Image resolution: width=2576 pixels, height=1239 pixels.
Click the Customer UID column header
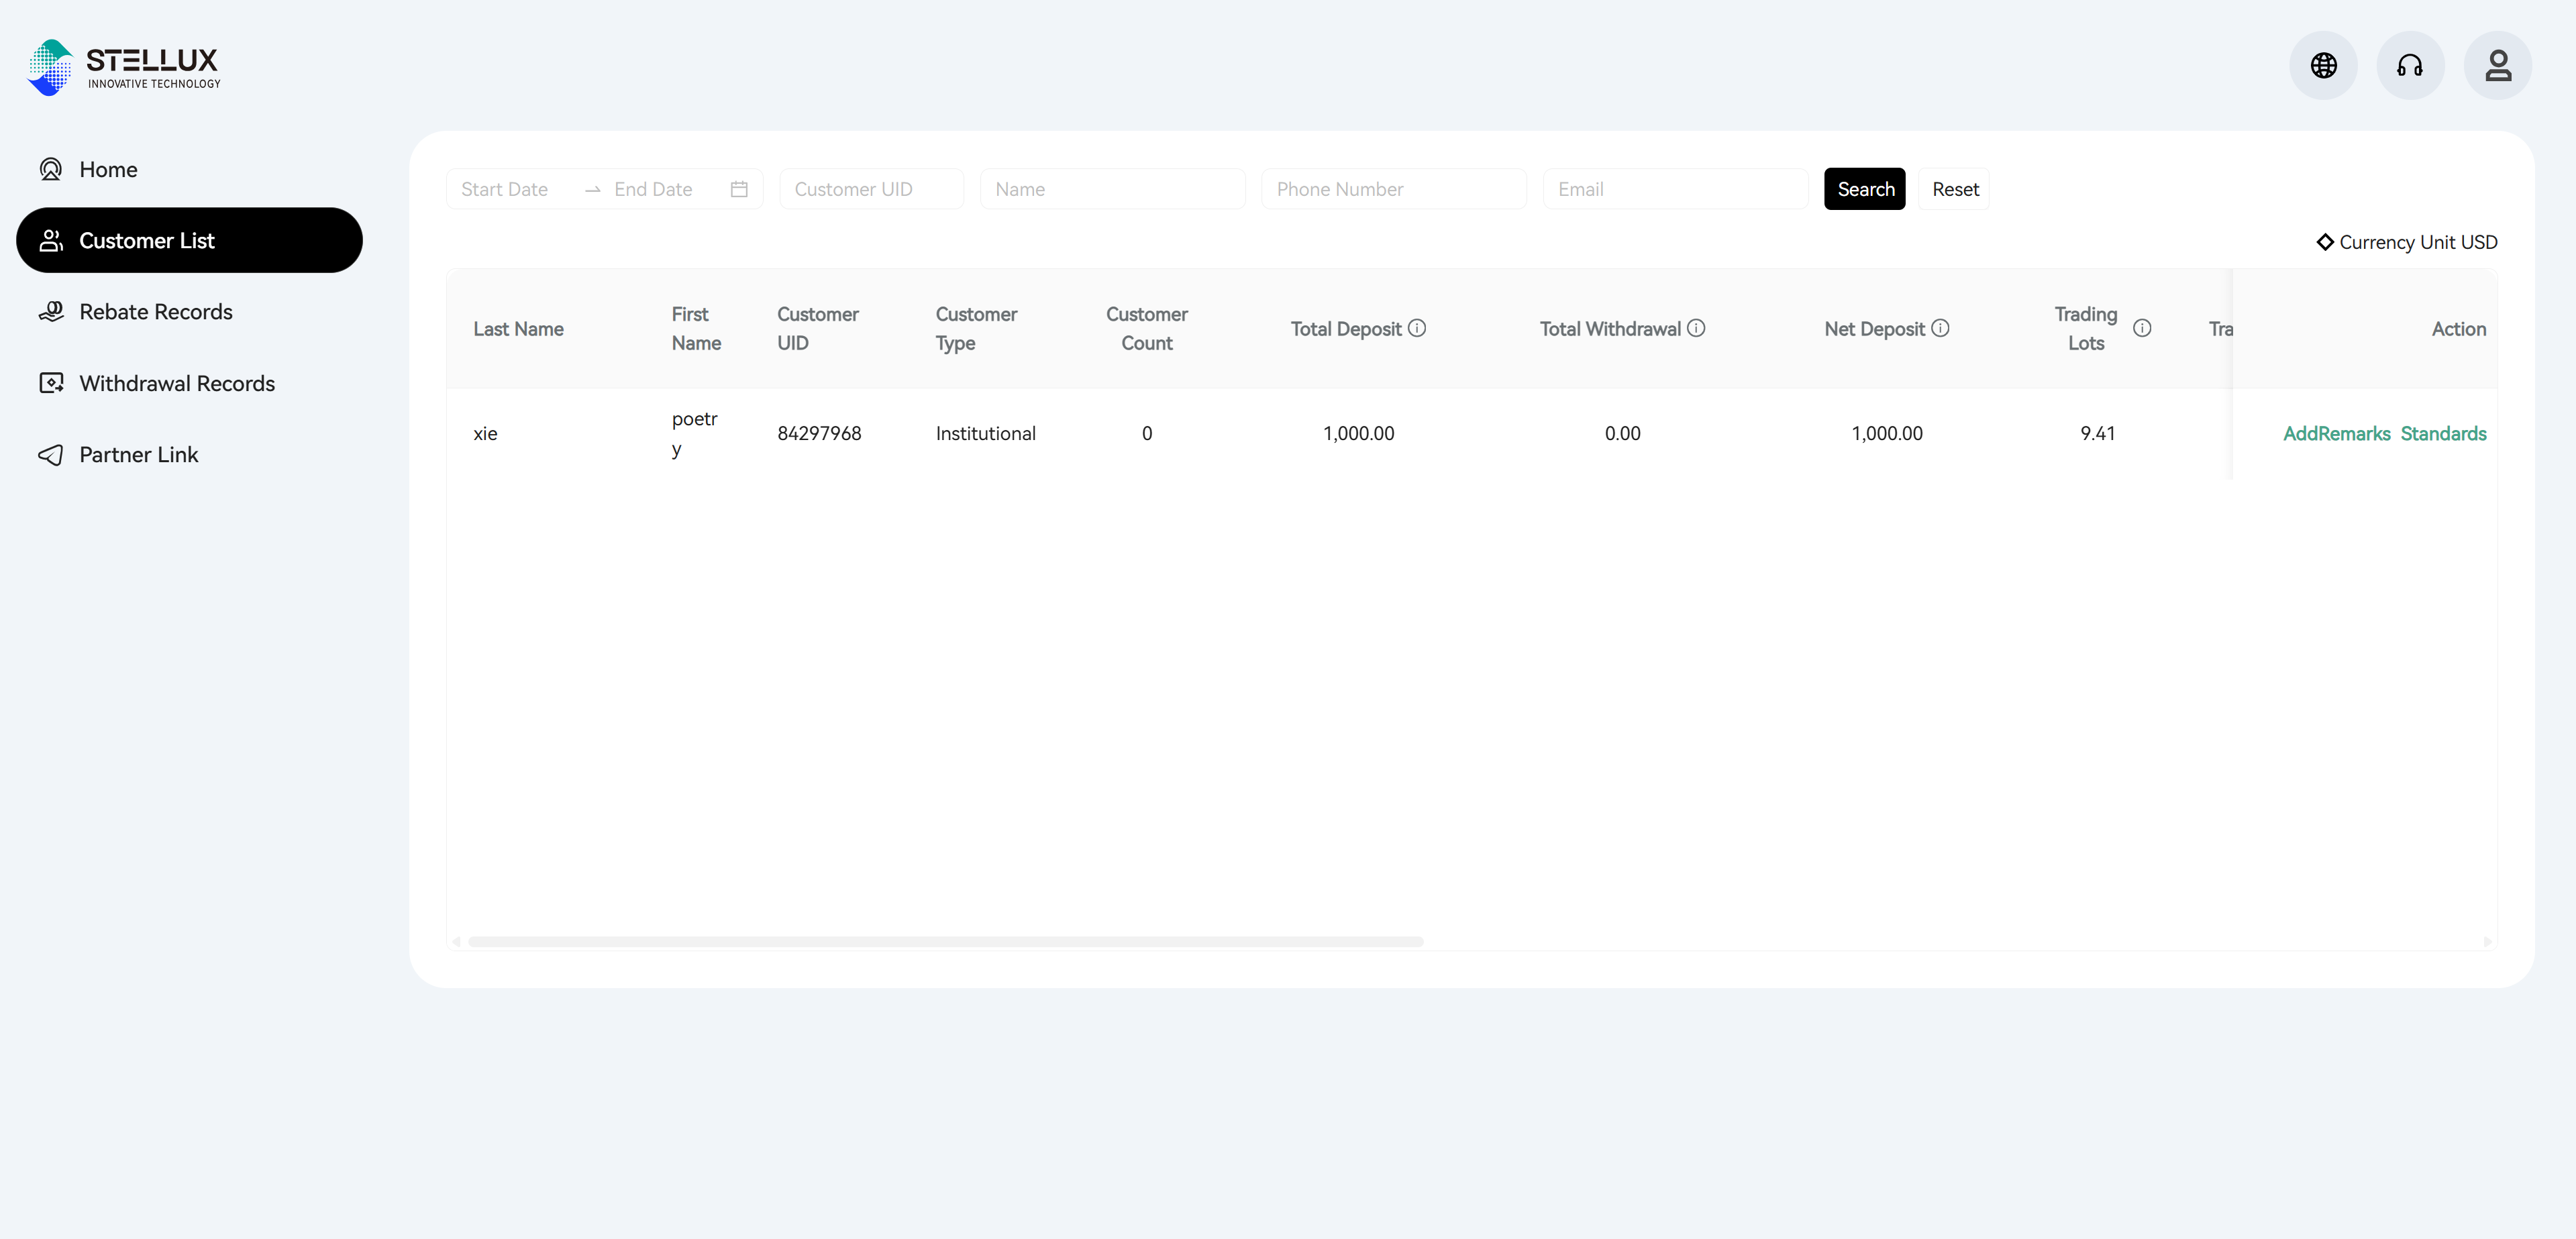click(817, 328)
